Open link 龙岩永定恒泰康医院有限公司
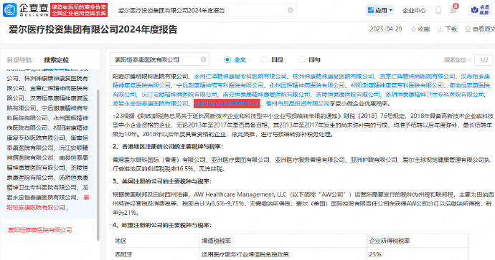 151,104
